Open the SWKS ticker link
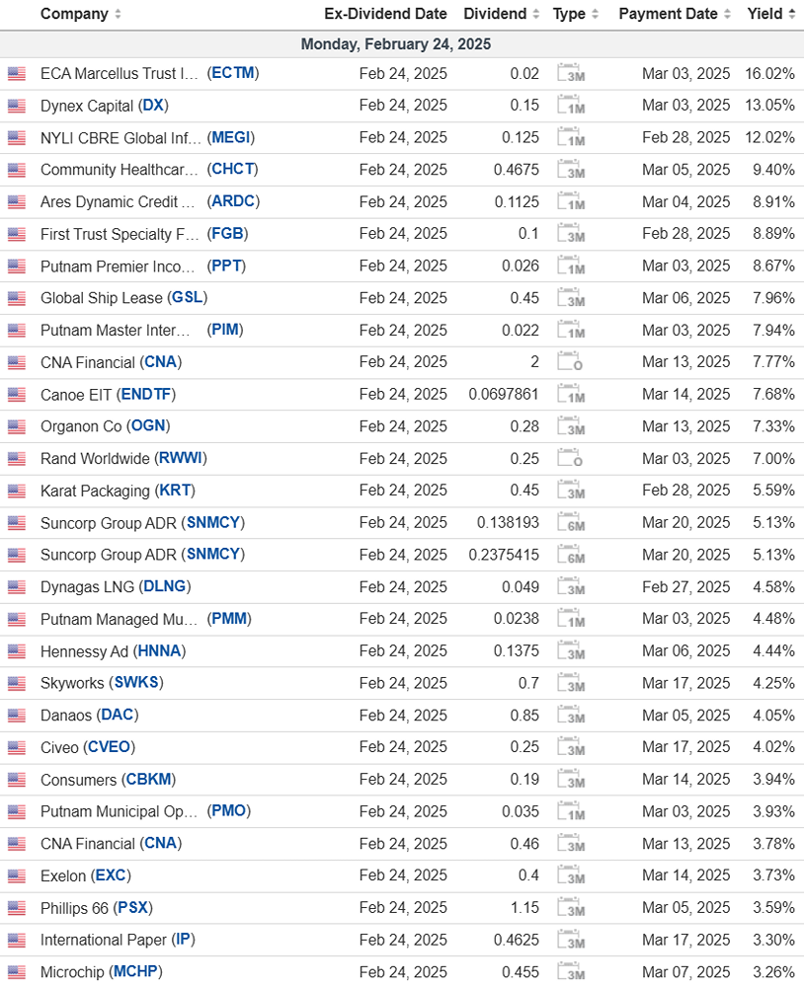 (x=137, y=683)
